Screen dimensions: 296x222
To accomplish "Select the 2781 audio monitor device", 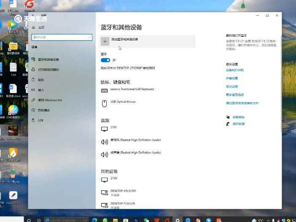I will click(113, 127).
